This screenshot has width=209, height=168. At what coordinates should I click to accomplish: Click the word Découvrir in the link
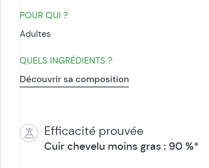click(x=40, y=79)
